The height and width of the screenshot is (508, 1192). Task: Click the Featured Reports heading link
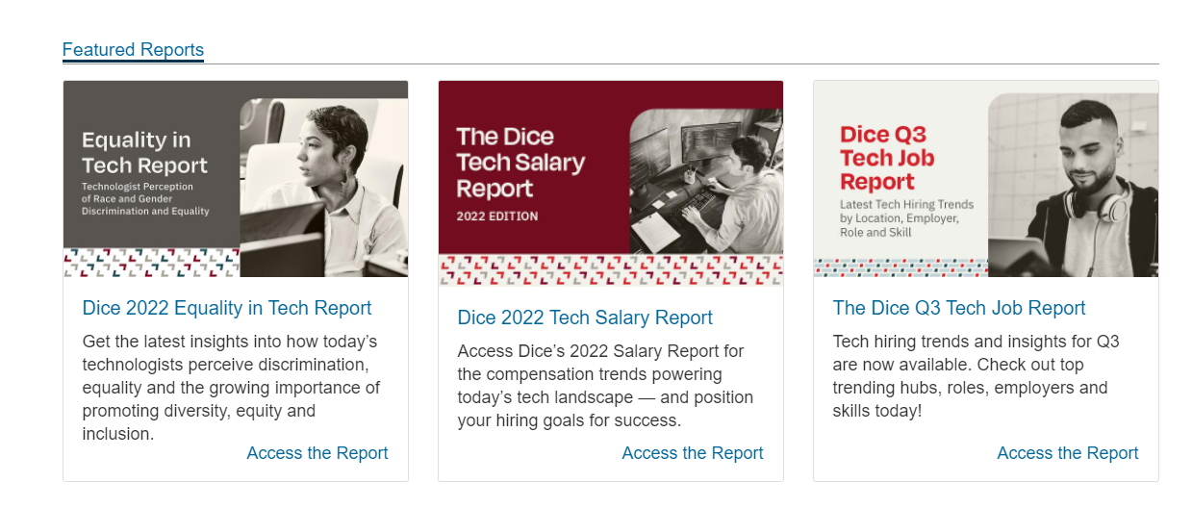click(133, 50)
